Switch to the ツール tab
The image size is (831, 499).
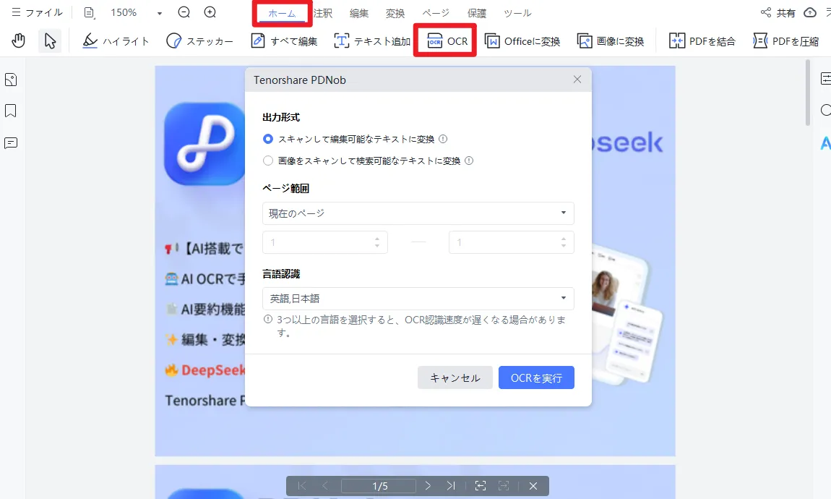coord(517,13)
